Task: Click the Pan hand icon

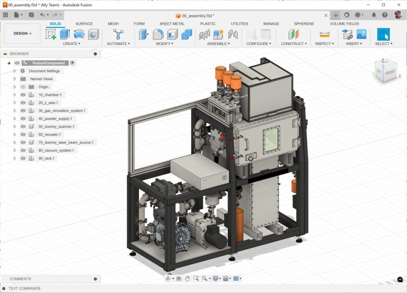Action: 187,279
